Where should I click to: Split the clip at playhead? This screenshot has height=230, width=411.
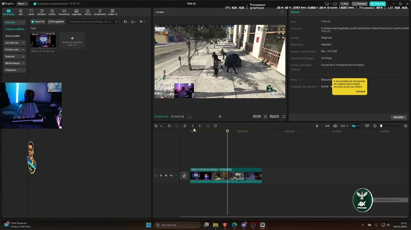coord(185,126)
